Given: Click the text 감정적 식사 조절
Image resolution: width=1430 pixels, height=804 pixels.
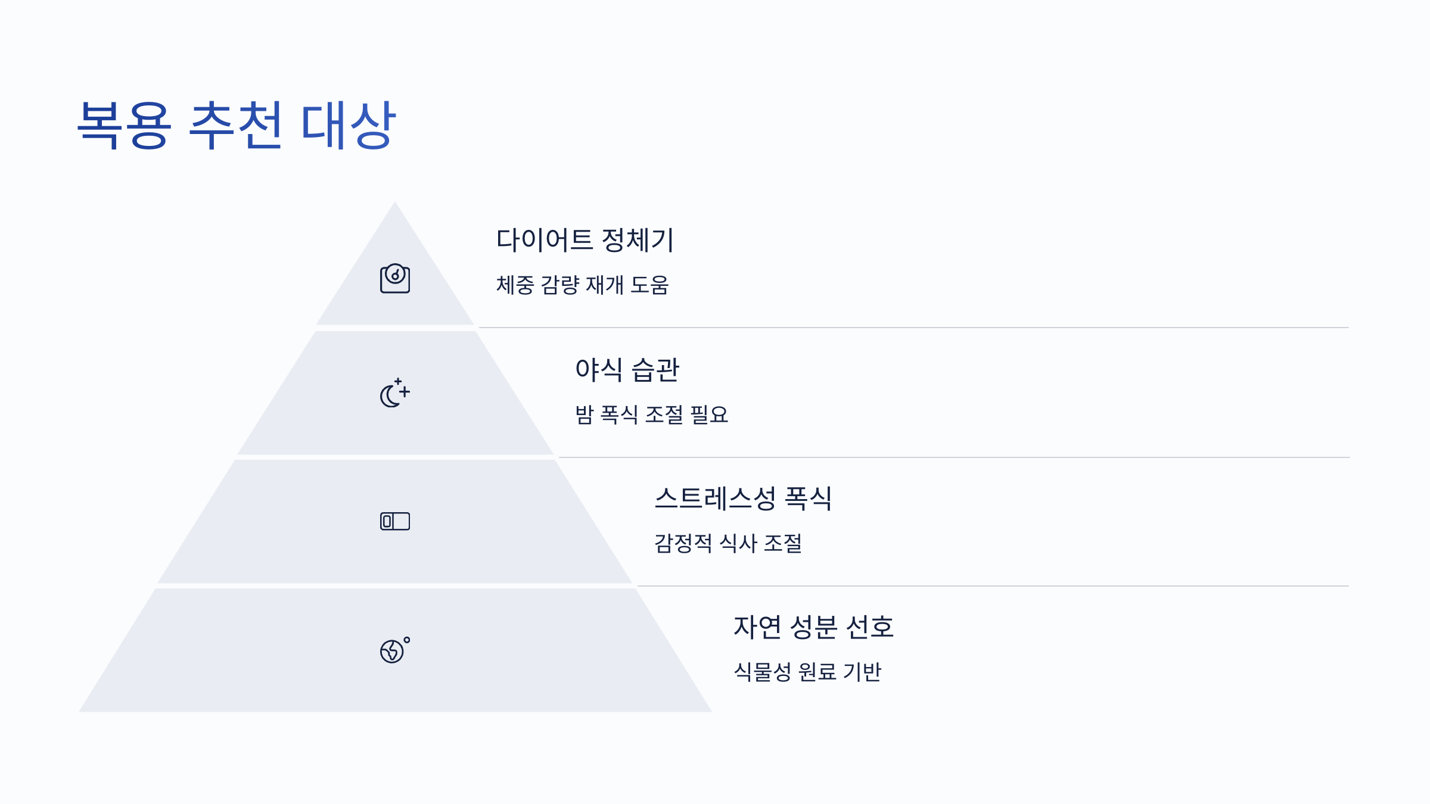Looking at the screenshot, I should [728, 543].
